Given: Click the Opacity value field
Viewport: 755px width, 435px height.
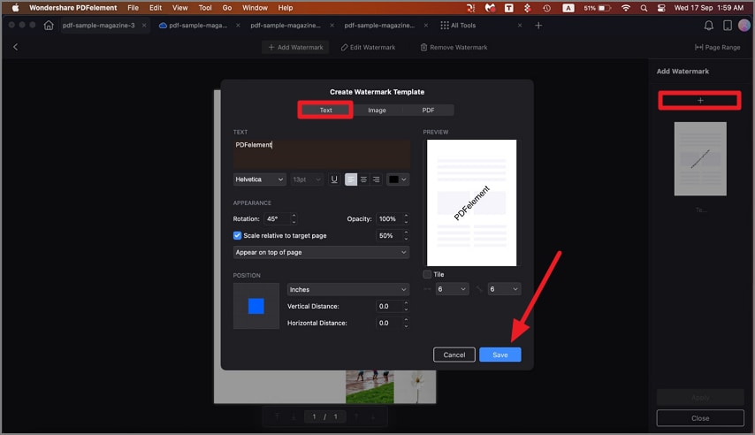Looking at the screenshot, I should coord(389,218).
